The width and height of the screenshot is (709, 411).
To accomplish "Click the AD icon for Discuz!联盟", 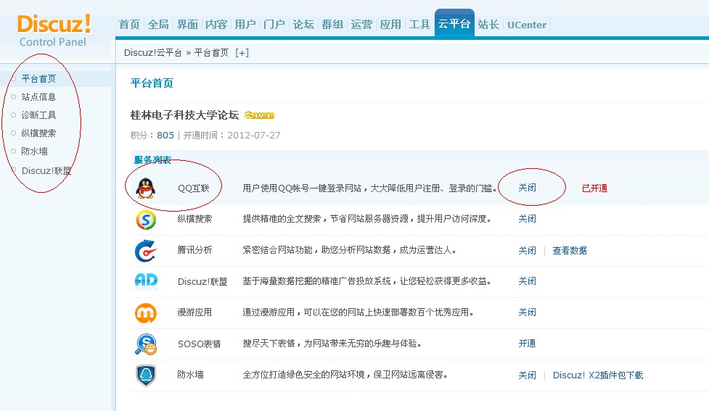I will click(146, 281).
